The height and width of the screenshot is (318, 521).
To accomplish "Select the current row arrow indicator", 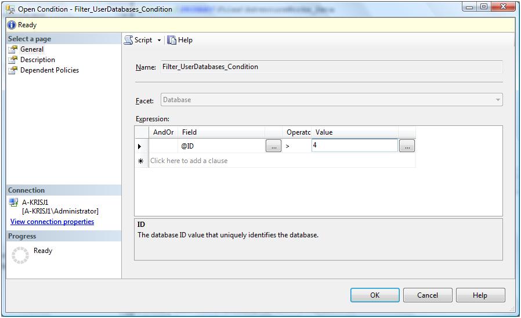I will (140, 146).
